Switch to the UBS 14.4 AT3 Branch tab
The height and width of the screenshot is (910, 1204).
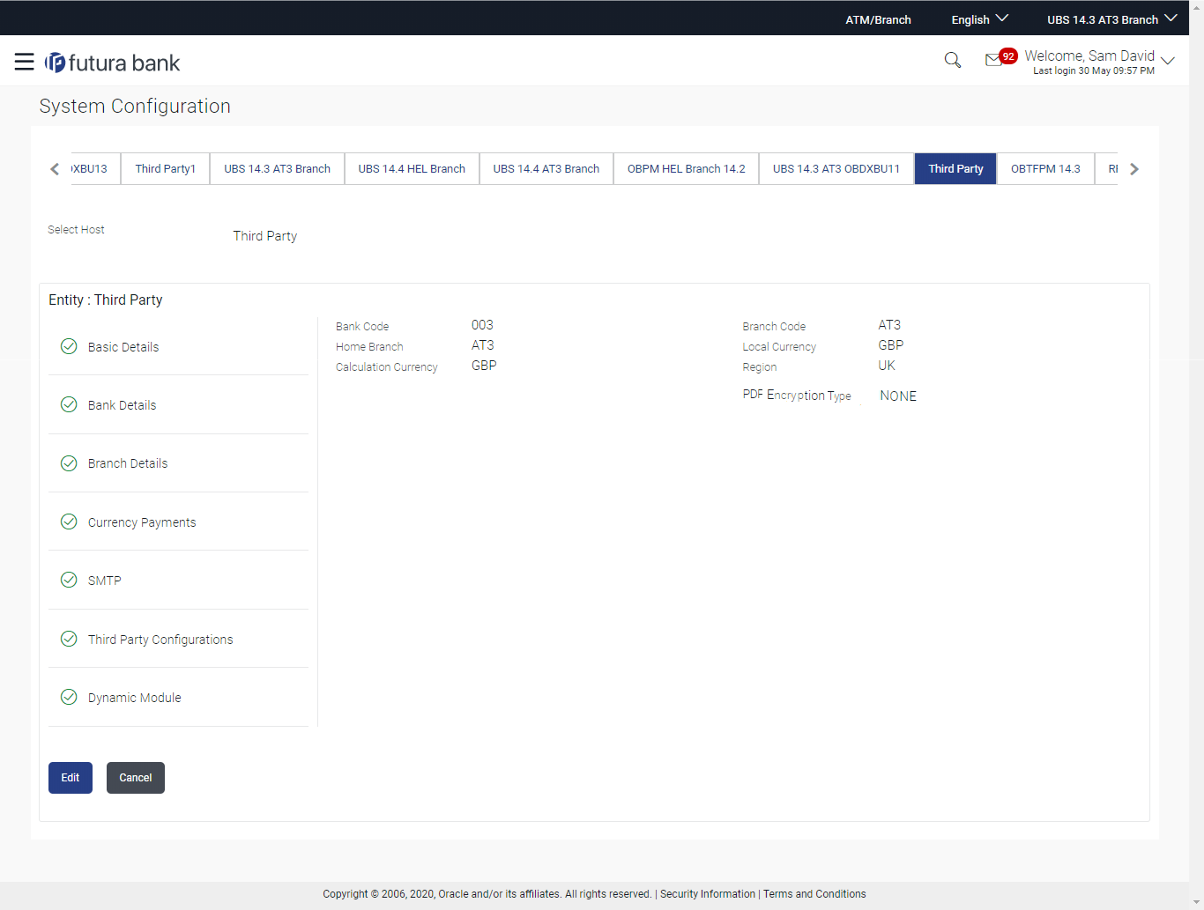click(546, 168)
